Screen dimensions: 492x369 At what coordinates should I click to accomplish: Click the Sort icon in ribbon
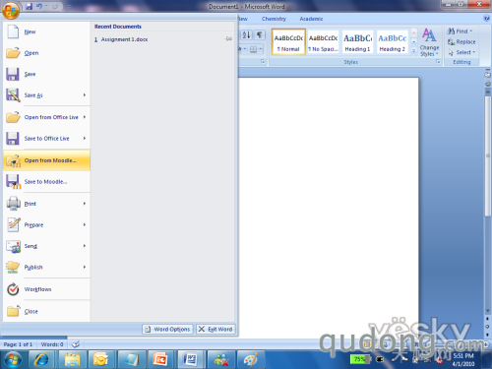[x=247, y=34]
